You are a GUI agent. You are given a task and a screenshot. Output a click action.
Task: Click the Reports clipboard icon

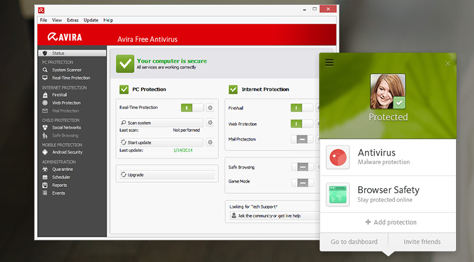click(x=45, y=185)
